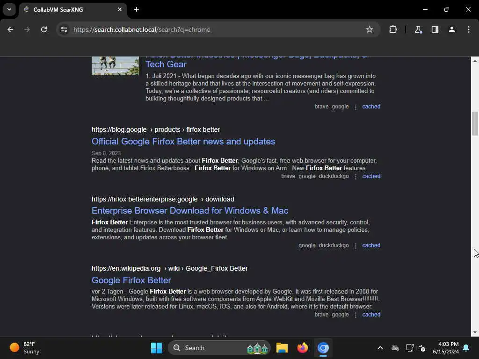Open cached link for Enterprise Browser result

371,245
